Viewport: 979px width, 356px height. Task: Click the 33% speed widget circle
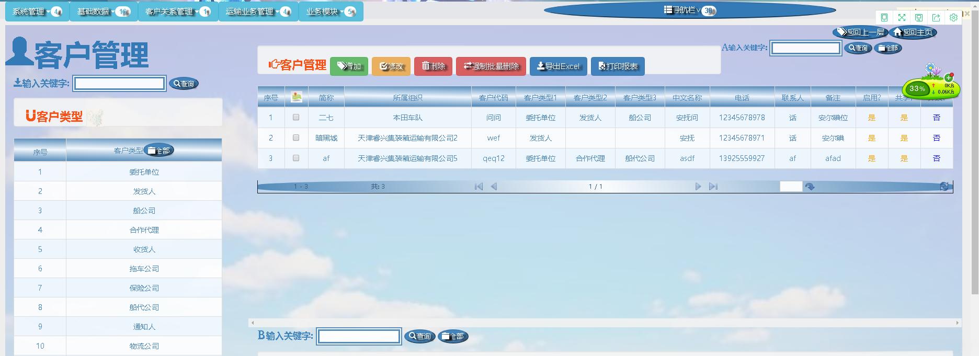pos(917,89)
